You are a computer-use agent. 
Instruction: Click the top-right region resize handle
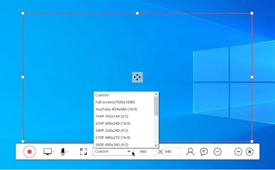[x=252, y=13]
